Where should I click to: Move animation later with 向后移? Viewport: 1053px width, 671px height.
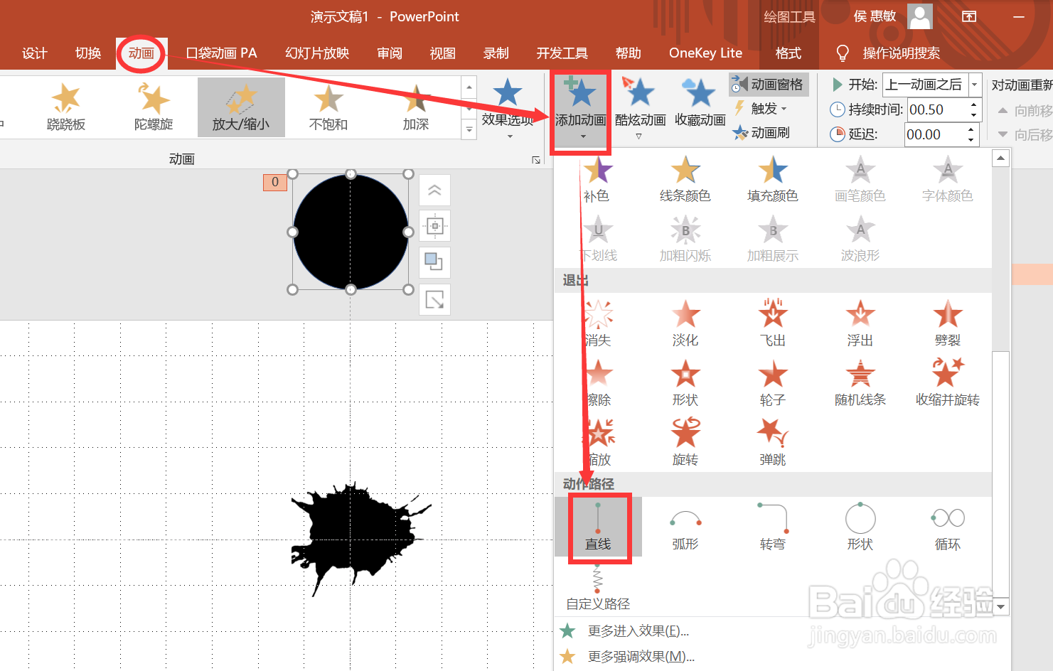coord(1025,134)
